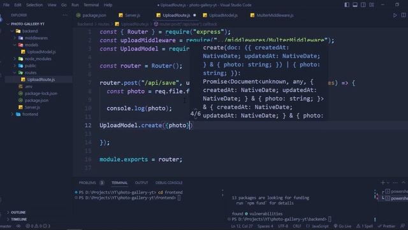
Task: Change encoding via UTF-8 status item
Action: click(283, 226)
